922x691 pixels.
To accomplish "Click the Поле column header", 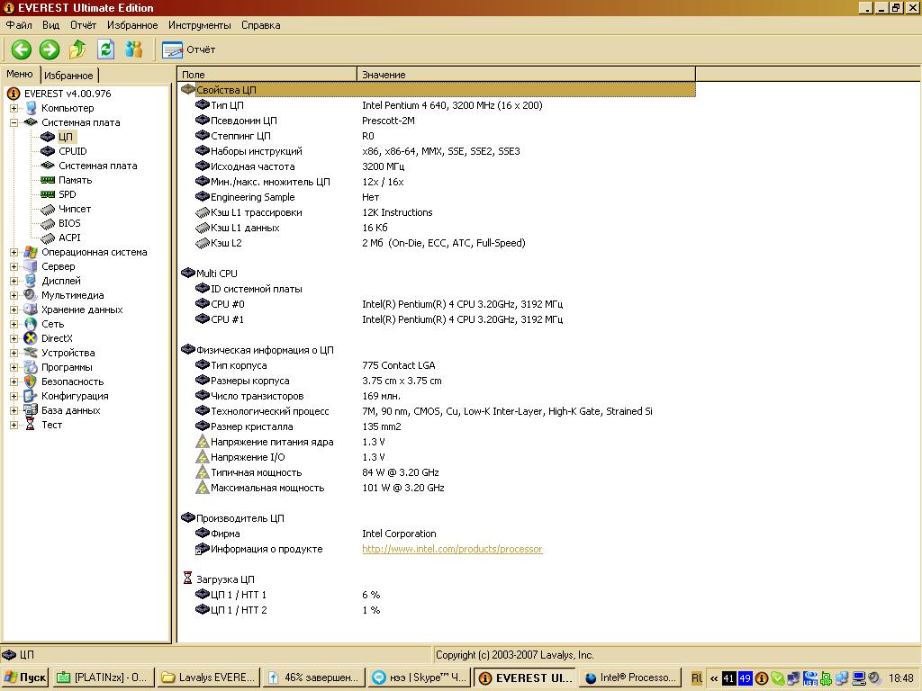I will (x=267, y=75).
